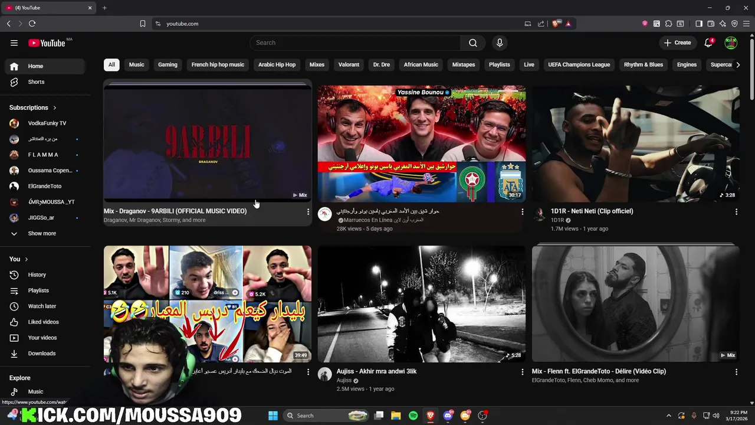
Task: Open the 9ARBILI Draganov mix thumbnail
Action: (x=208, y=143)
